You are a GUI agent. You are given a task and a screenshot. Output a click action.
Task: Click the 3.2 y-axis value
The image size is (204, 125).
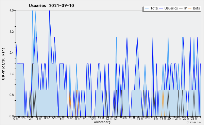12,32
